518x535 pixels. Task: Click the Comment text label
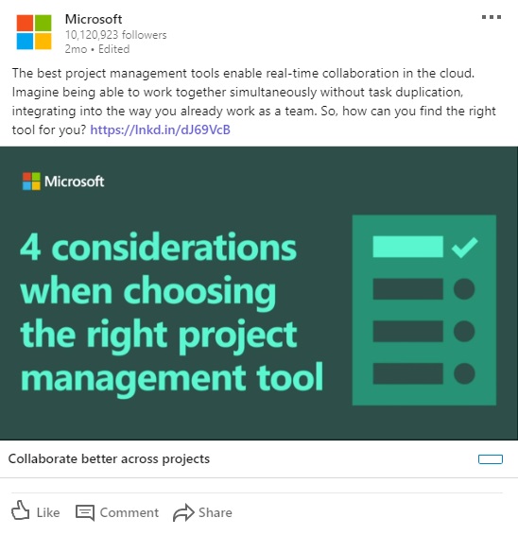129,513
